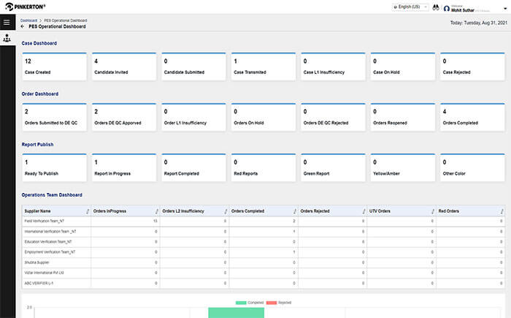Open the Case Created card
This screenshot has height=318, width=511.
pos(55,67)
